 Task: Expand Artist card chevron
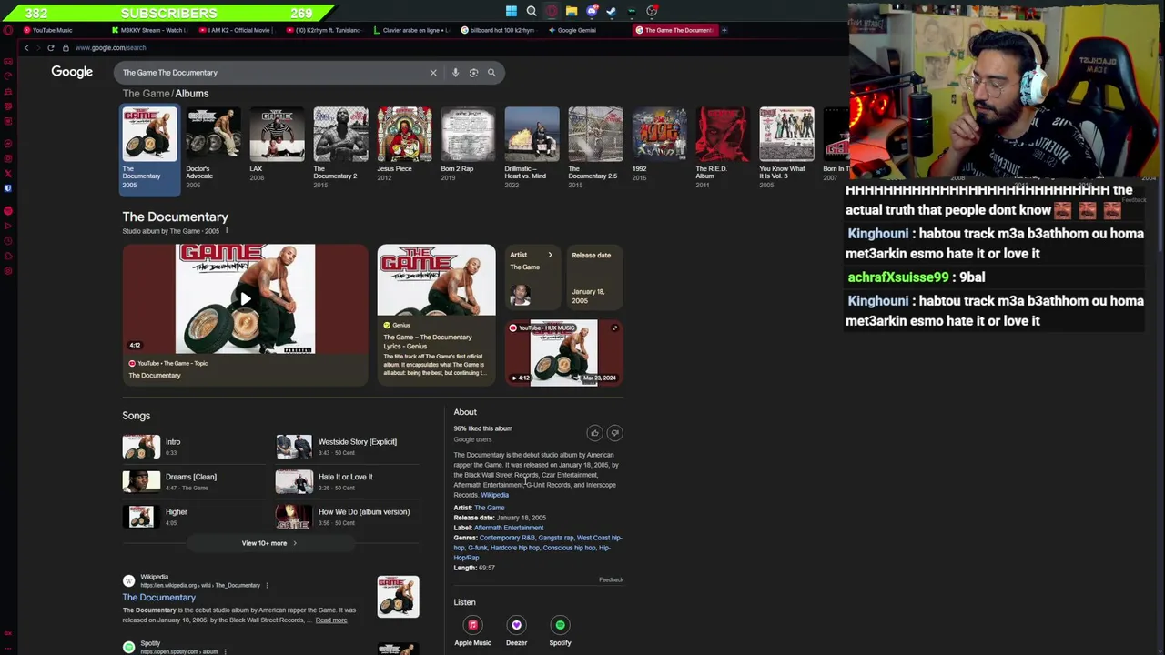tap(550, 256)
